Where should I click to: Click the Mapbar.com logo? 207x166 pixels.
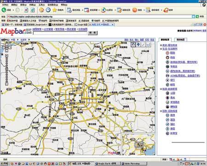(16, 31)
